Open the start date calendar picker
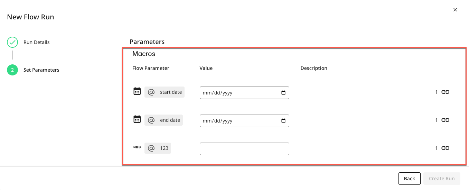Image resolution: width=469 pixels, height=190 pixels. tap(283, 93)
